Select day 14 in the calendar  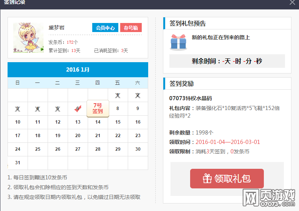tap(98, 122)
